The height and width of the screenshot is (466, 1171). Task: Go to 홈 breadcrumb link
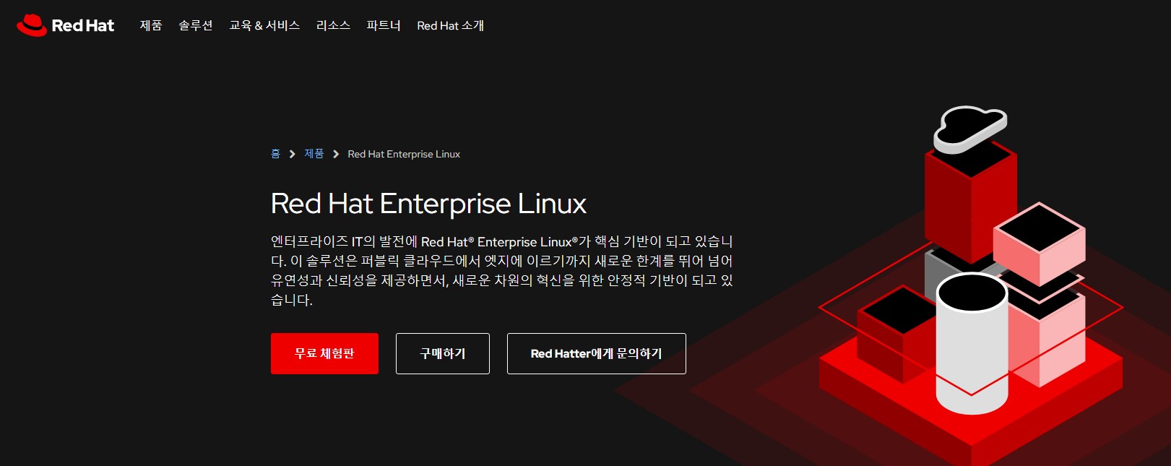pos(275,154)
